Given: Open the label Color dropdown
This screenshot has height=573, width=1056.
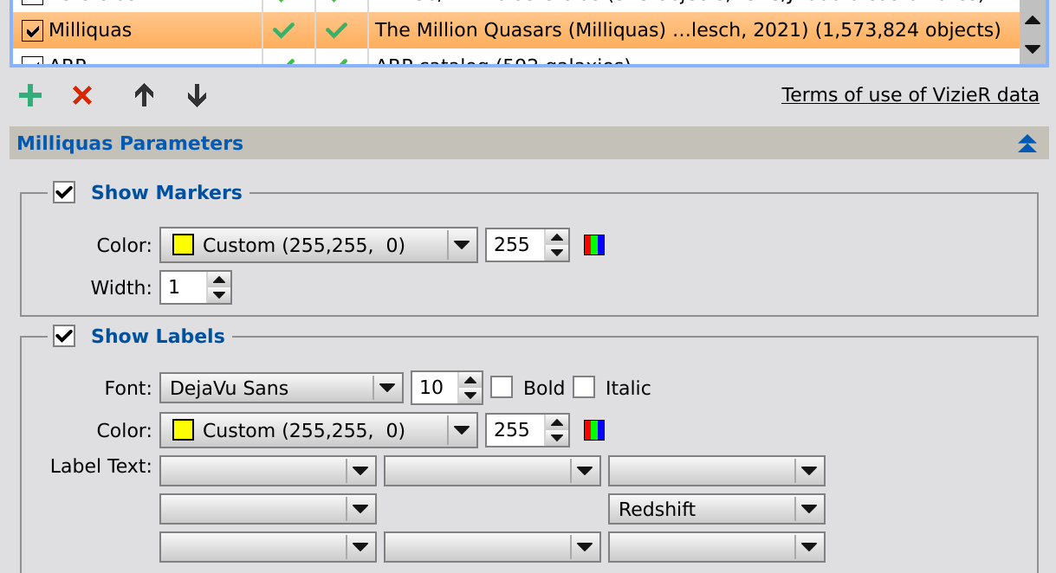Looking at the screenshot, I should coord(319,431).
